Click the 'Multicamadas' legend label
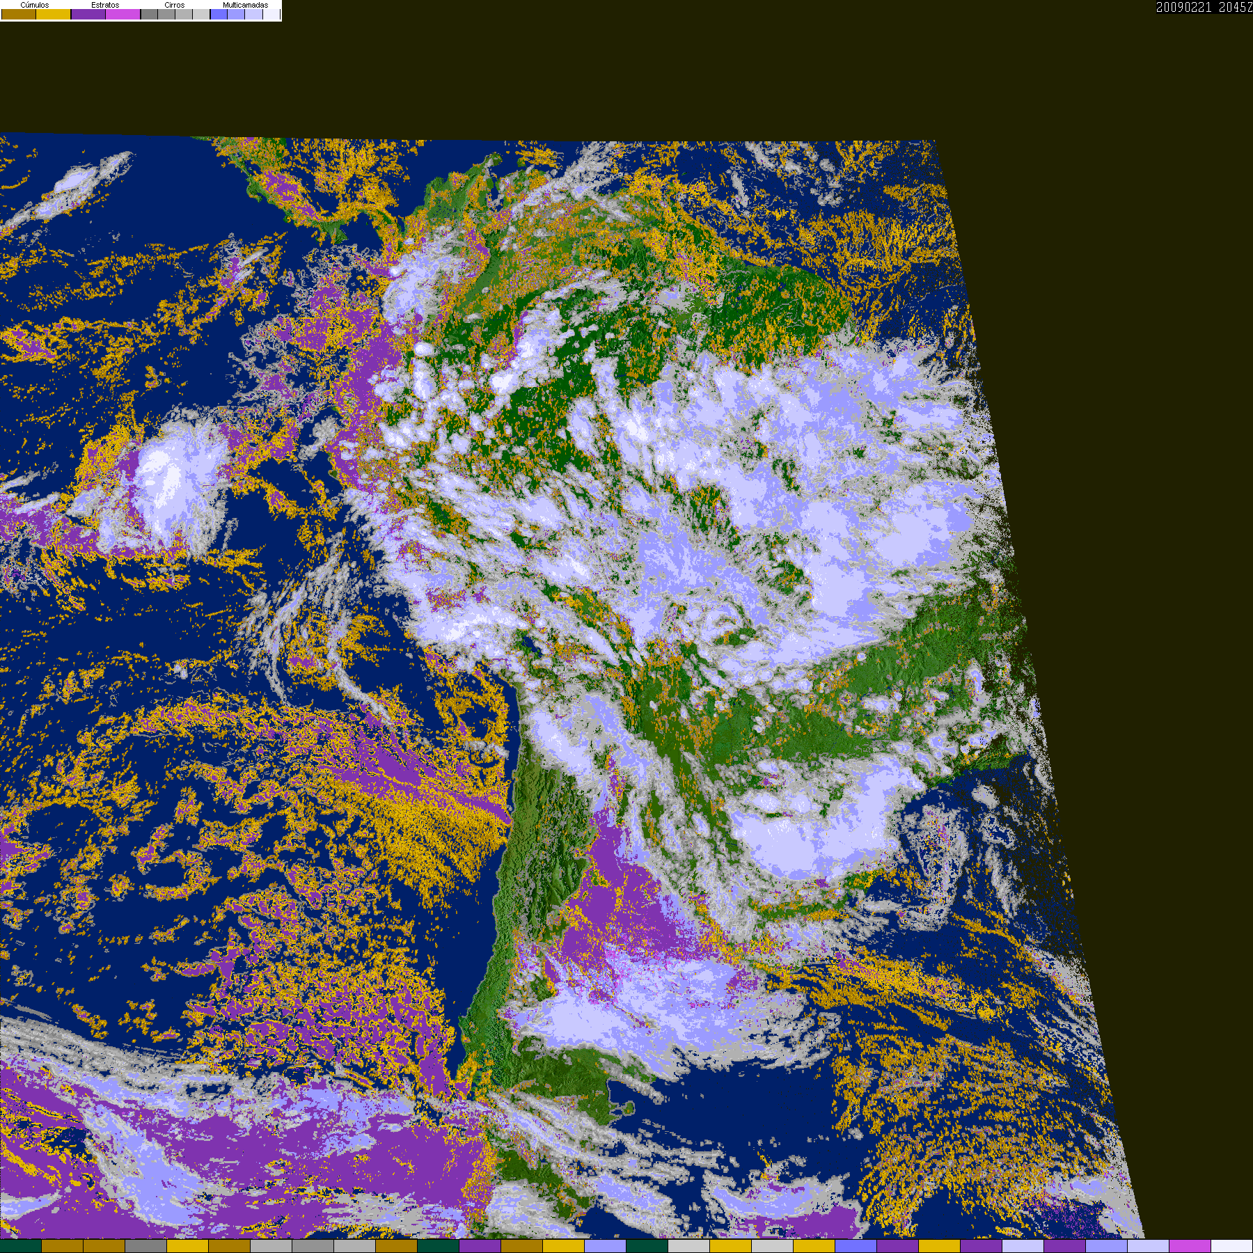This screenshot has height=1253, width=1253. click(246, 5)
